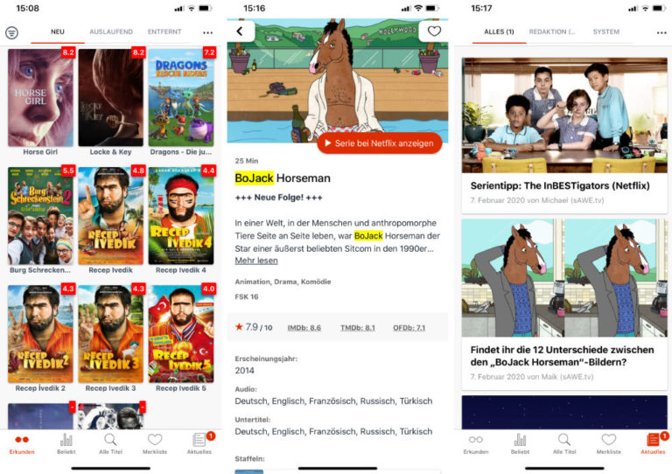Tap Merkliste heart icon in the left bar
The height and width of the screenshot is (474, 672).
pos(155,440)
